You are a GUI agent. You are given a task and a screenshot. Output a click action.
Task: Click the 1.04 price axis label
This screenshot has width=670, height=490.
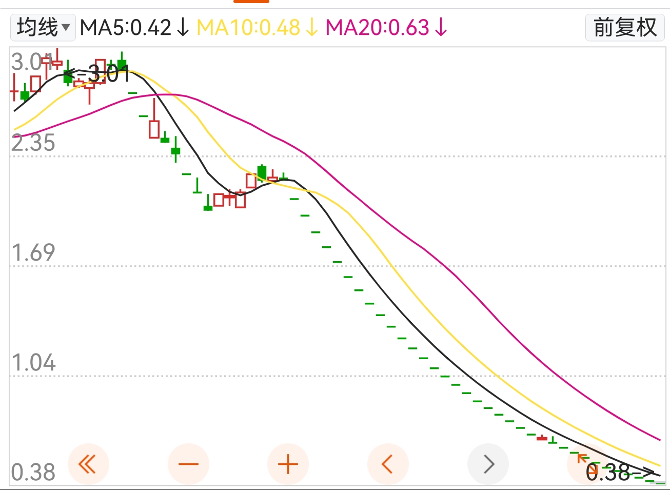[x=33, y=362]
